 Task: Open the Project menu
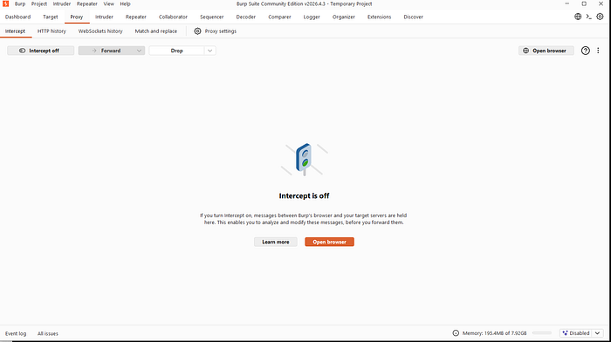[39, 3]
